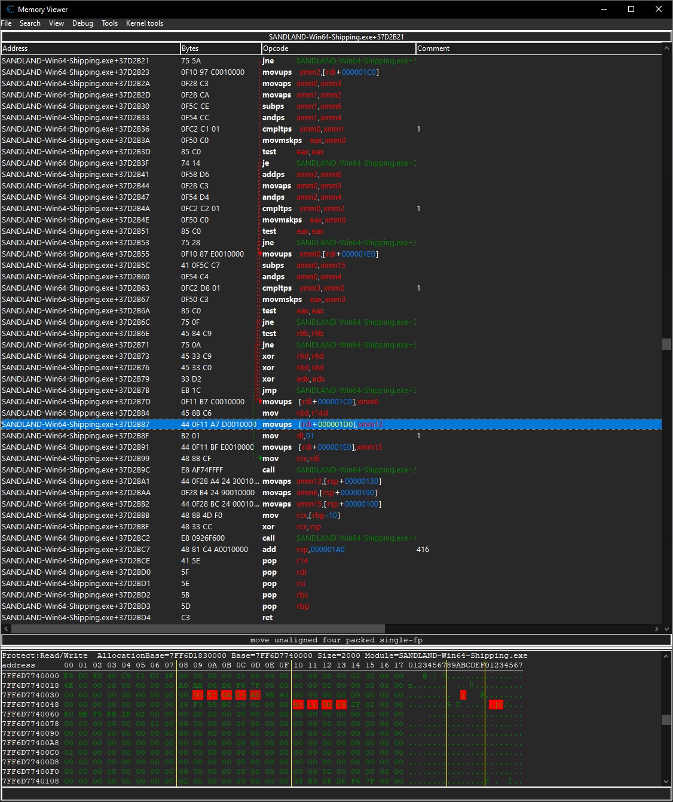Click the Address column header
Screen dimensions: 673x802
click(x=90, y=48)
